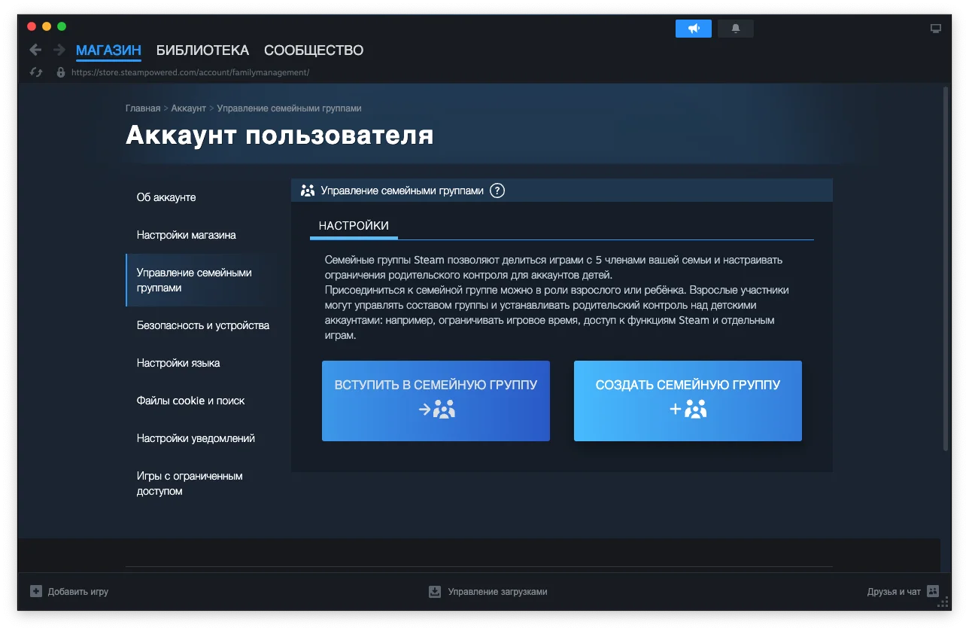Open the СООБЩЕСТВО tab
Screen dimensions: 969x631
(314, 50)
